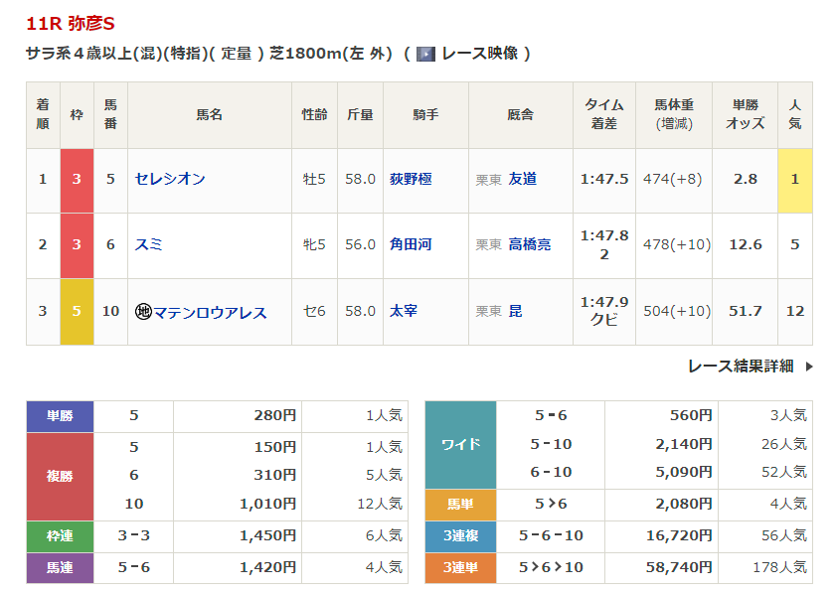This screenshot has width=836, height=593.
Task: Click the 着順 column header
Action: coord(43,114)
